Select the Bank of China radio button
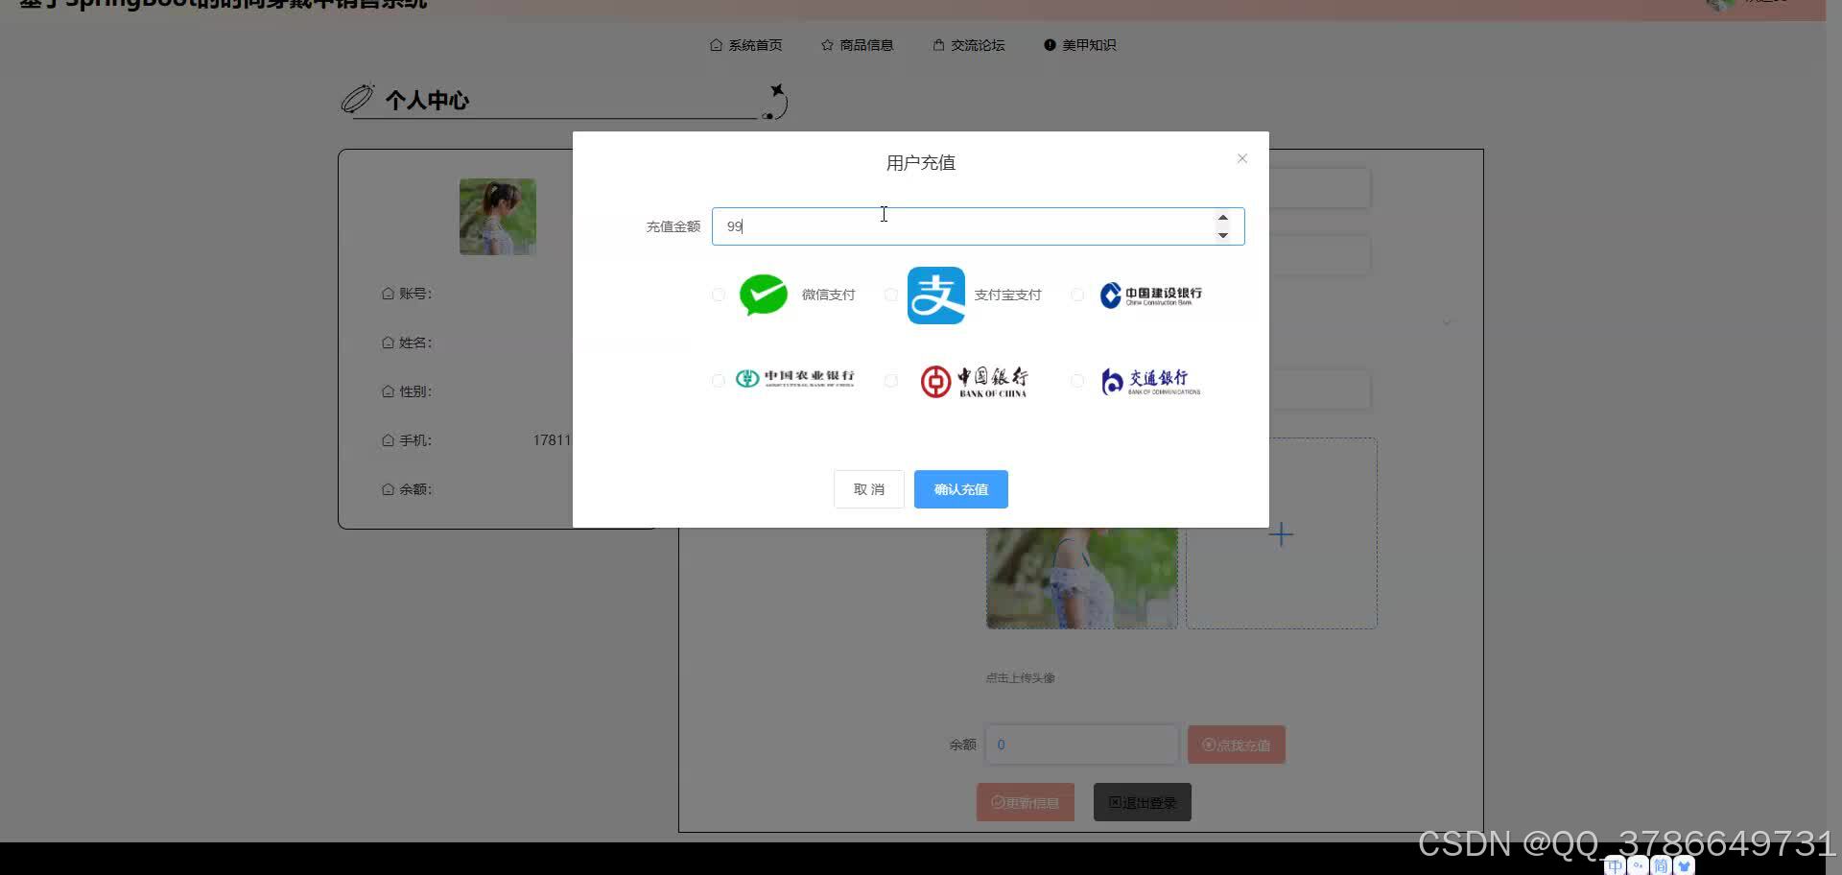Image resolution: width=1842 pixels, height=875 pixels. click(x=891, y=381)
